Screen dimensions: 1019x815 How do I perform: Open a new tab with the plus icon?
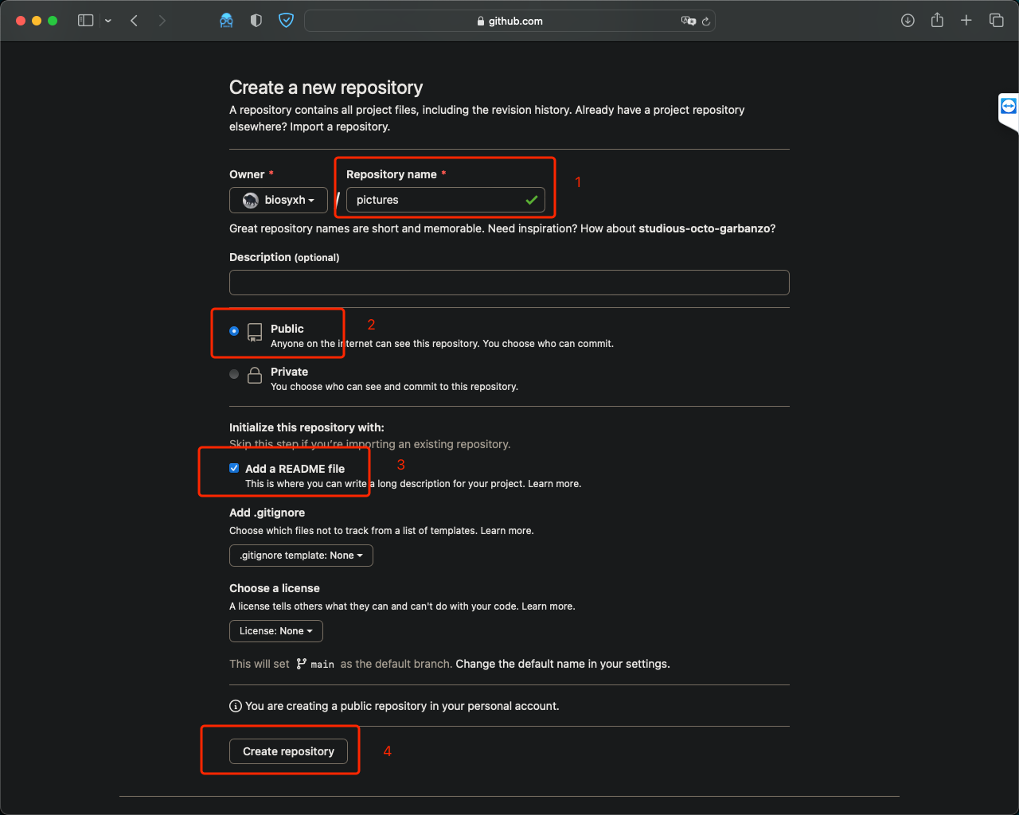tap(966, 20)
